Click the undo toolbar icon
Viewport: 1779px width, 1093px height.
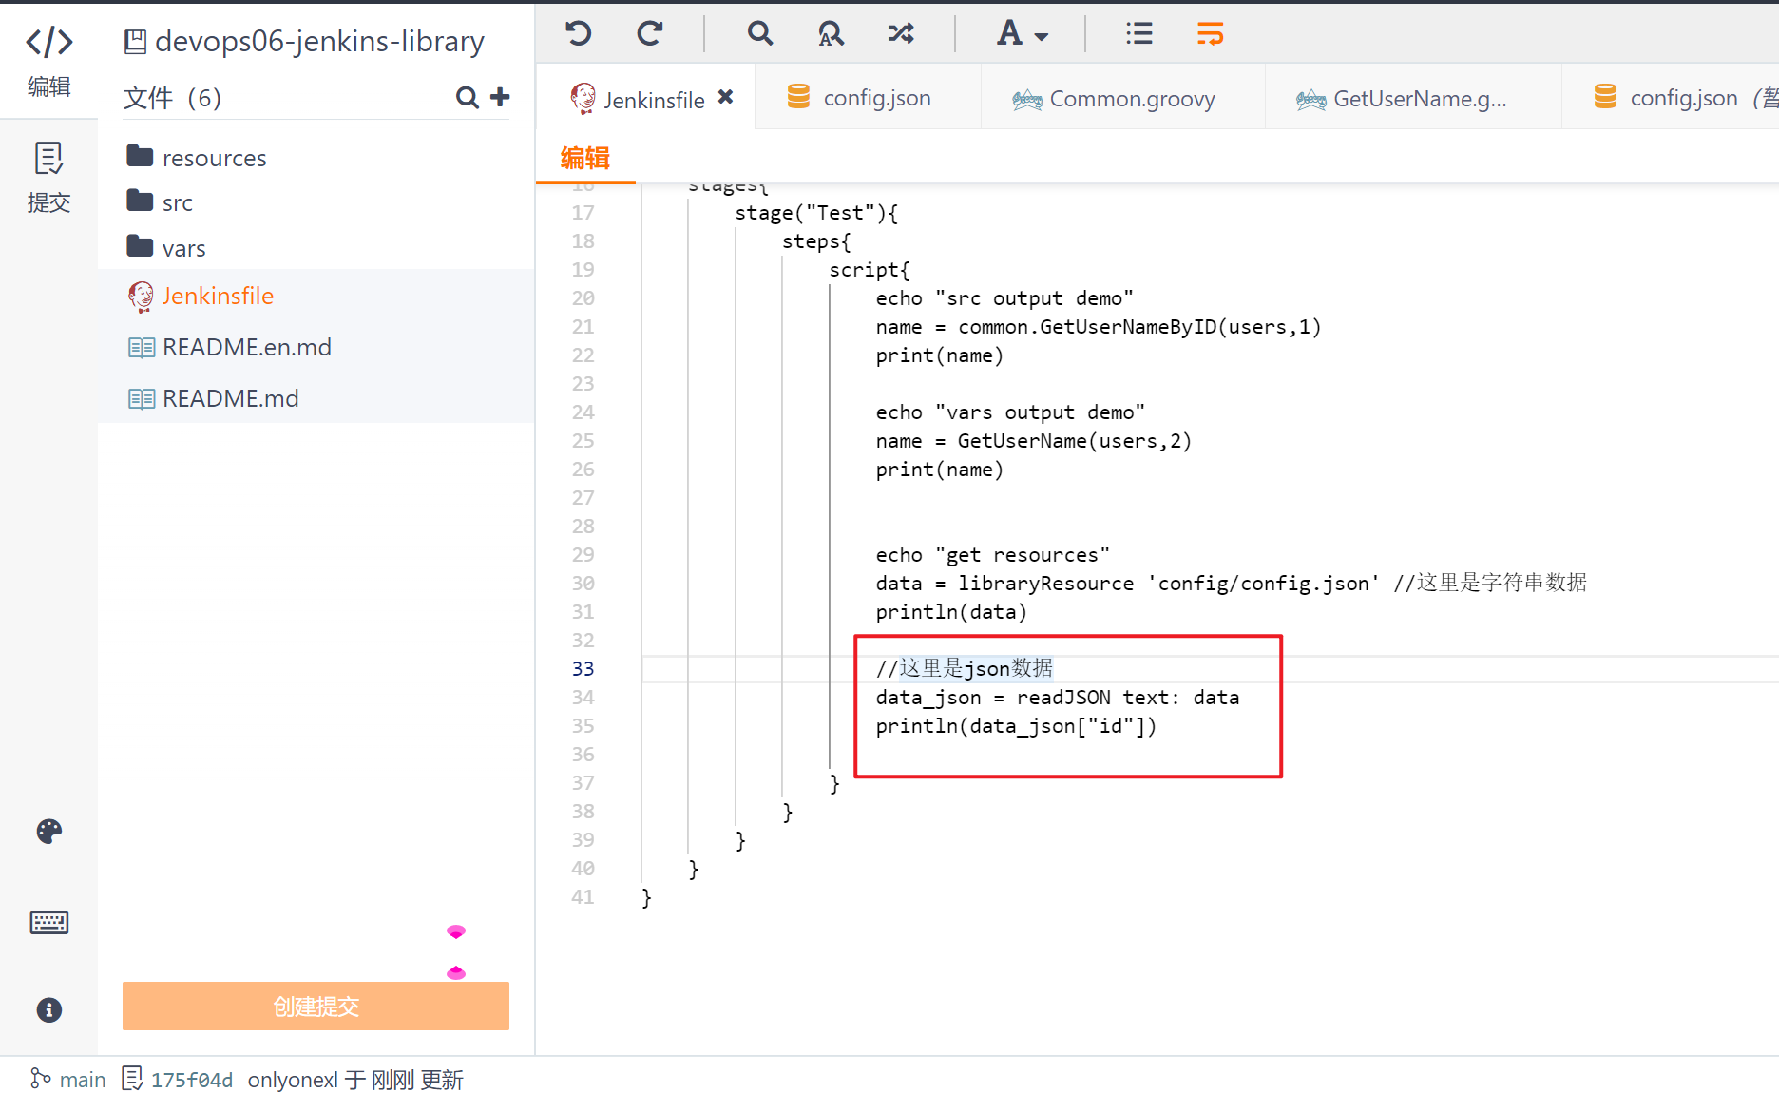(578, 34)
